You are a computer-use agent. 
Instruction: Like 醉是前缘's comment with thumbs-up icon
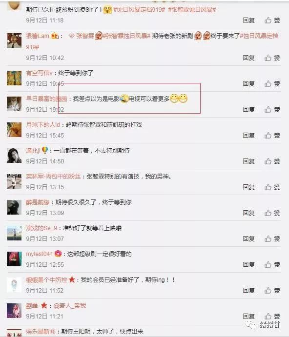tap(272, 213)
